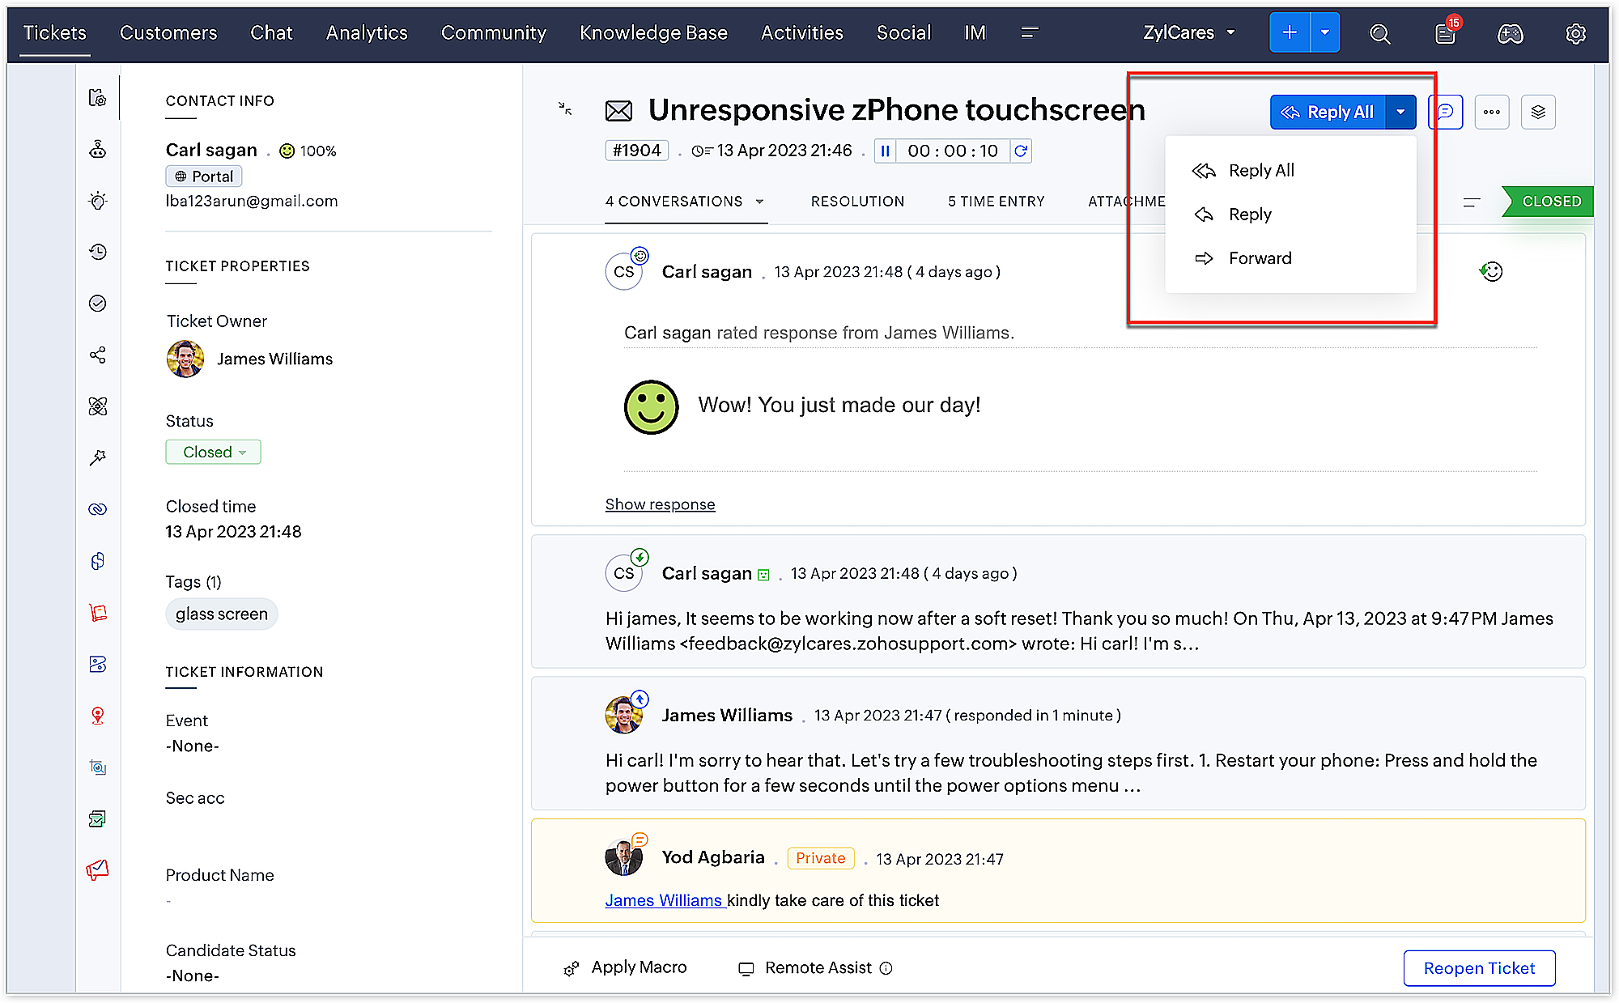Expand the 4 Conversations tab dropdown
Image resolution: width=1619 pixels, height=1003 pixels.
coord(760,201)
